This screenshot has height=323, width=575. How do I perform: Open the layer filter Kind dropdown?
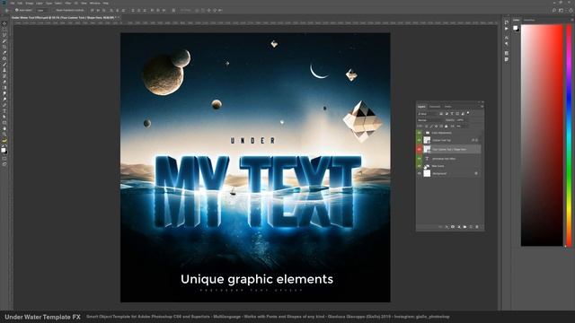pos(428,114)
